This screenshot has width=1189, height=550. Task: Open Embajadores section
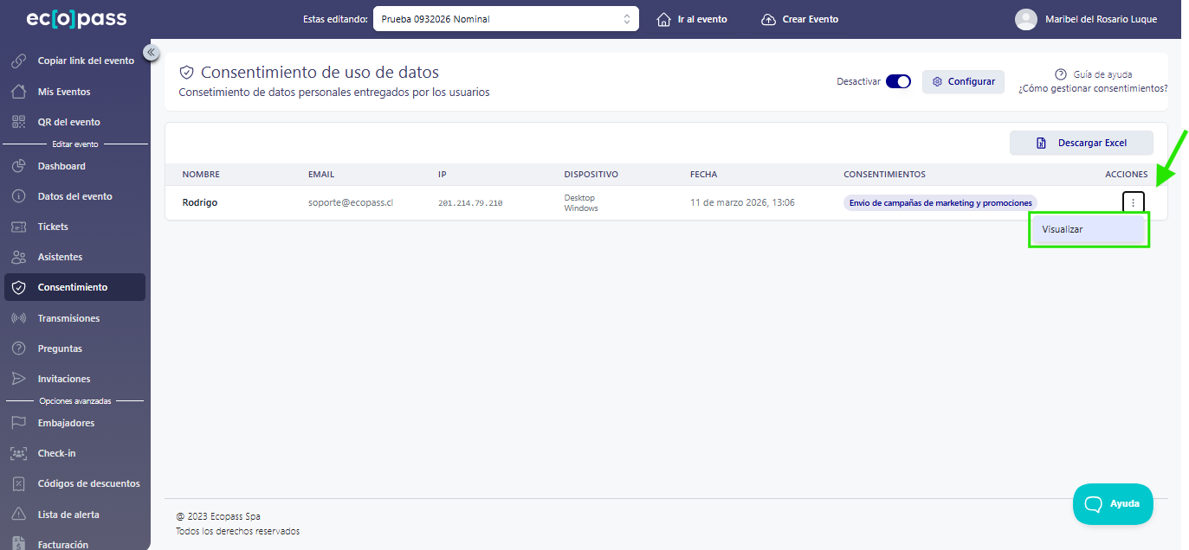point(67,423)
